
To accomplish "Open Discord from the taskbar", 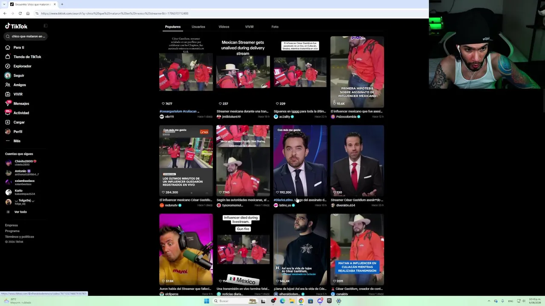I will pyautogui.click(x=320, y=301).
